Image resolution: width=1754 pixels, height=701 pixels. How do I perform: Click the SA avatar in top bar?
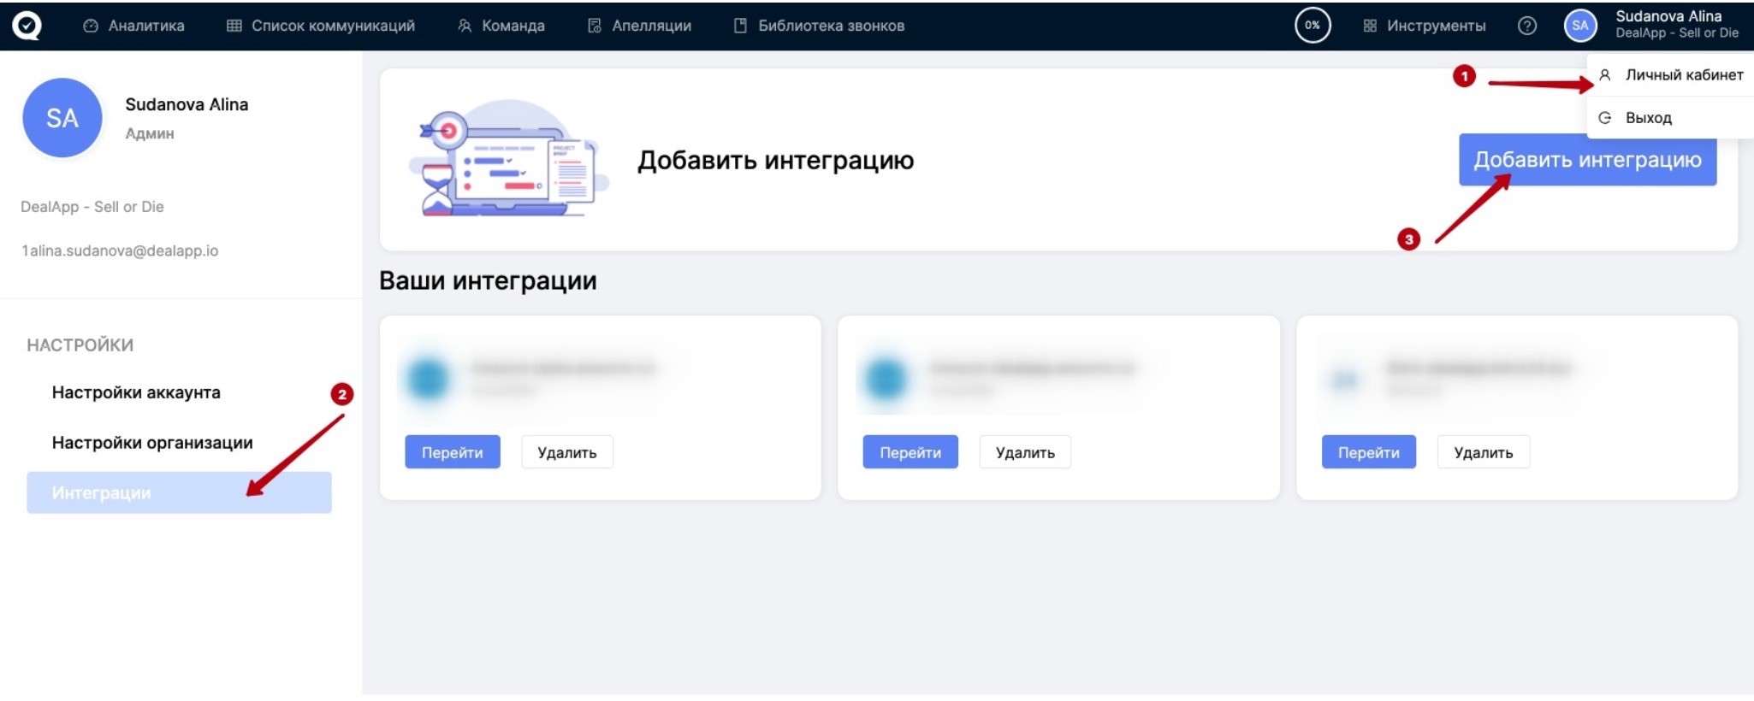coord(1579,26)
